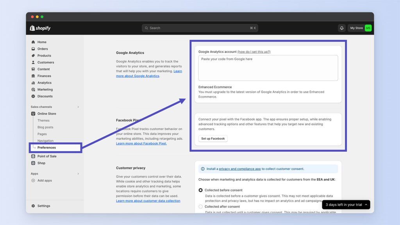This screenshot has width=400, height=225.
Task: Open Learn more about Facebook Pixel link
Action: coord(141,143)
